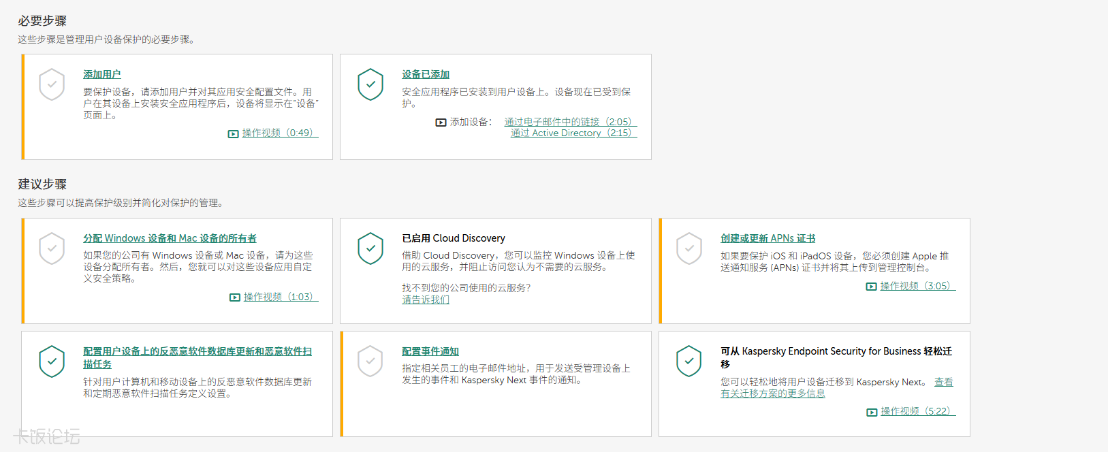Viewport: 1108px width, 452px height.
Task: Open the 添加用户 link
Action: [x=102, y=74]
